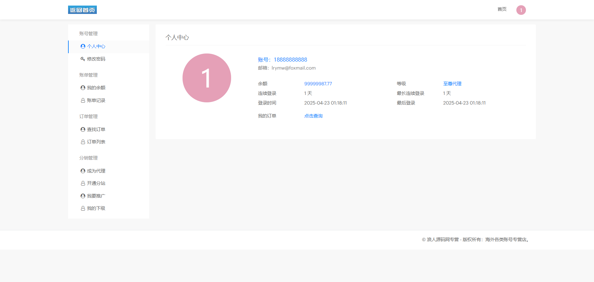Click the 至尊代理 level link

452,84
